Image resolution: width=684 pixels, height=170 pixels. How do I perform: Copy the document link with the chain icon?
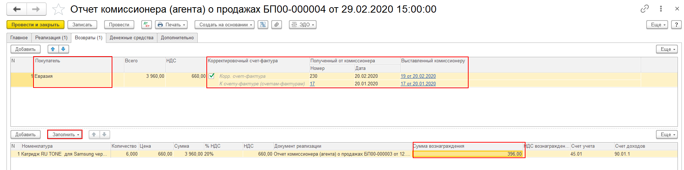(x=645, y=9)
